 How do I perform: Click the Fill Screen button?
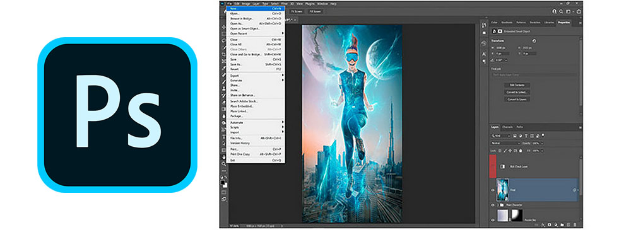pyautogui.click(x=316, y=12)
